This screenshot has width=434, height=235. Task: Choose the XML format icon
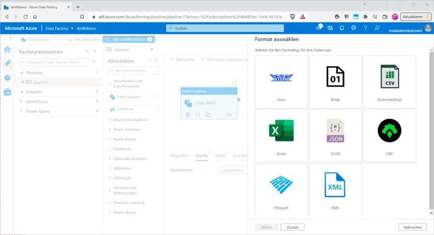coord(335,185)
